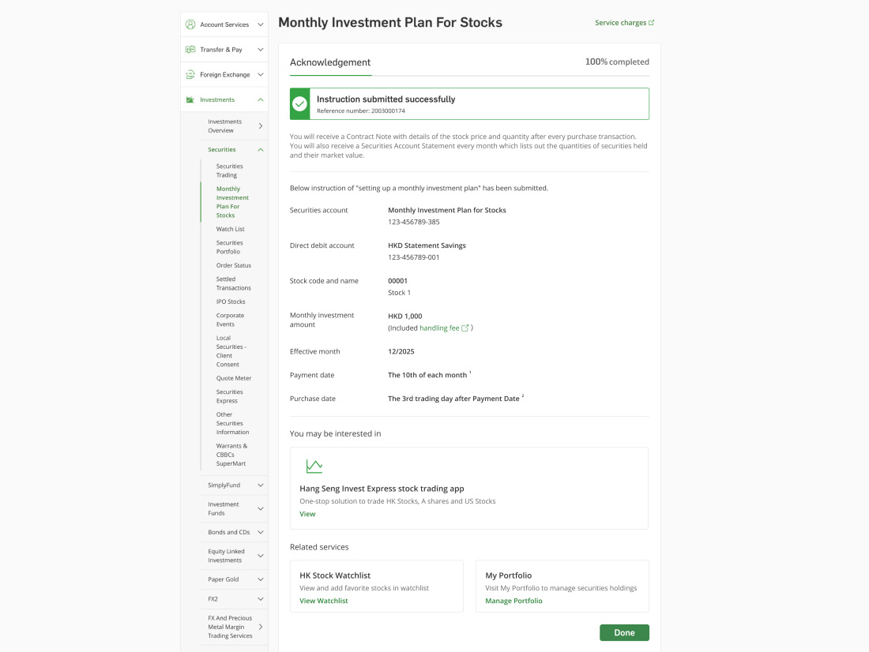Go to IPO Stocks menu item
The width and height of the screenshot is (869, 652).
point(231,302)
